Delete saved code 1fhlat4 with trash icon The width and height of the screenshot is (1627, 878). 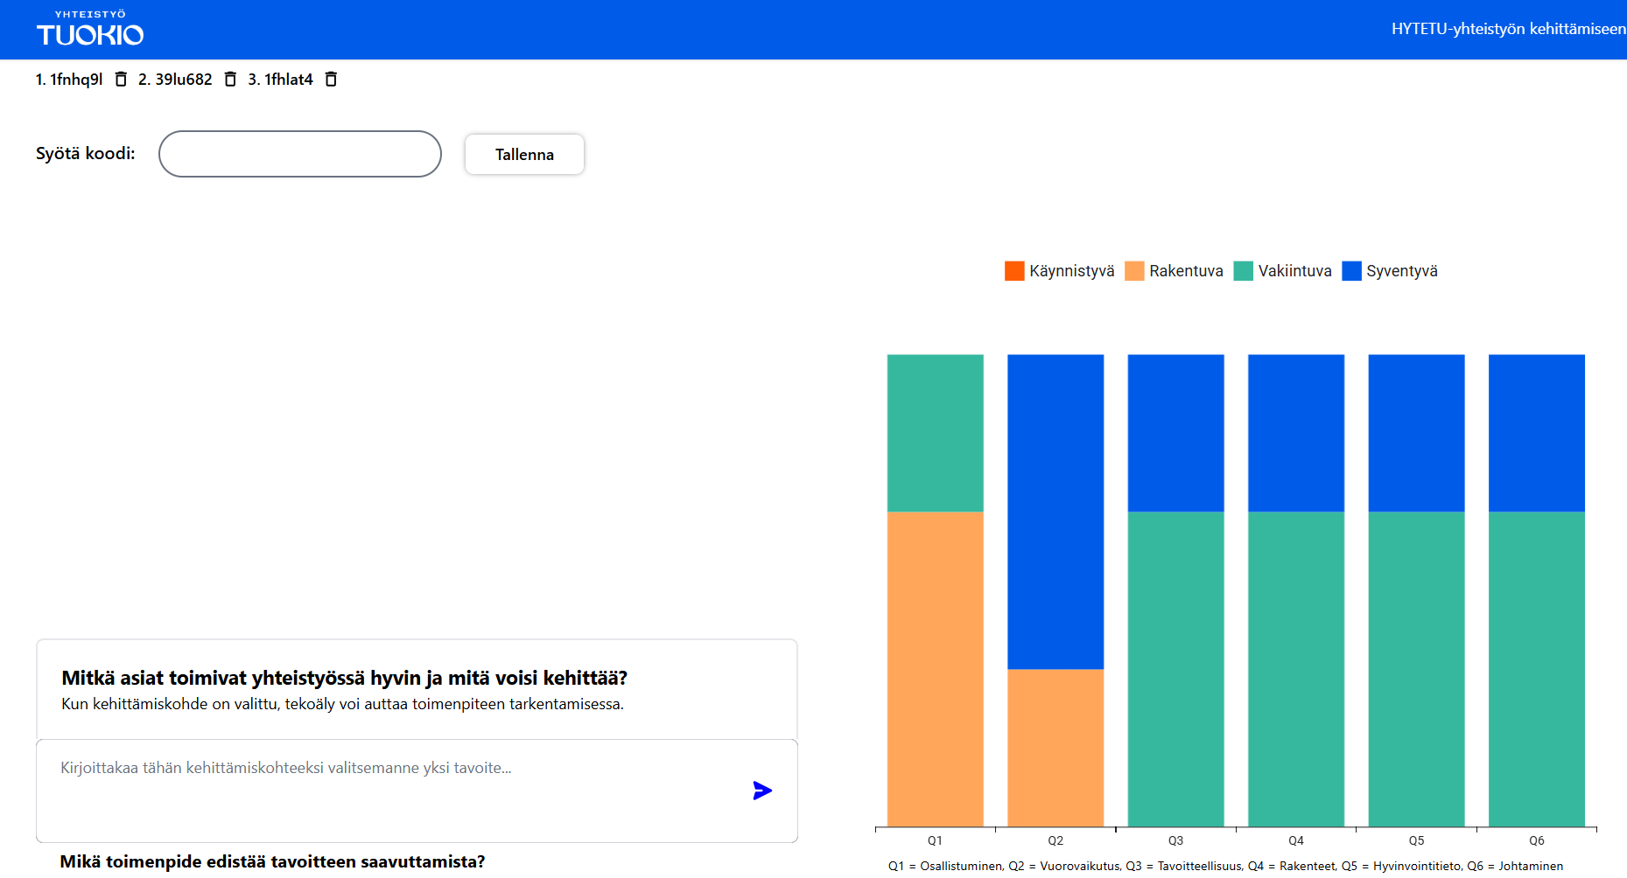[x=331, y=80]
